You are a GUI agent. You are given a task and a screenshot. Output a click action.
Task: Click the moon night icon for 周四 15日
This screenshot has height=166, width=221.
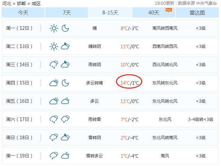tap(65, 83)
